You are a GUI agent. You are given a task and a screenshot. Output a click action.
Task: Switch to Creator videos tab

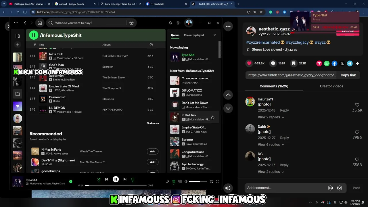tap(331, 86)
